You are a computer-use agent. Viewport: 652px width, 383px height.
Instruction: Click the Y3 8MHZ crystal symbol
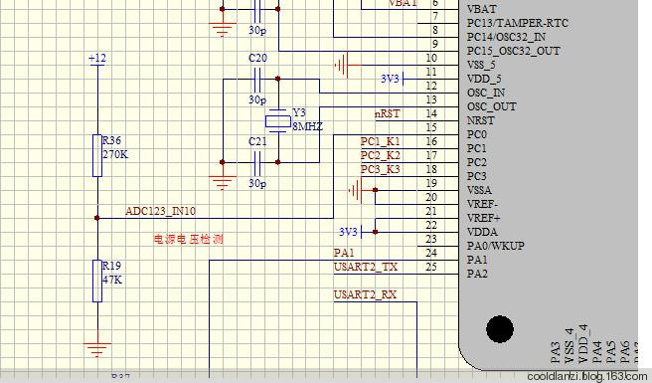pyautogui.click(x=277, y=121)
